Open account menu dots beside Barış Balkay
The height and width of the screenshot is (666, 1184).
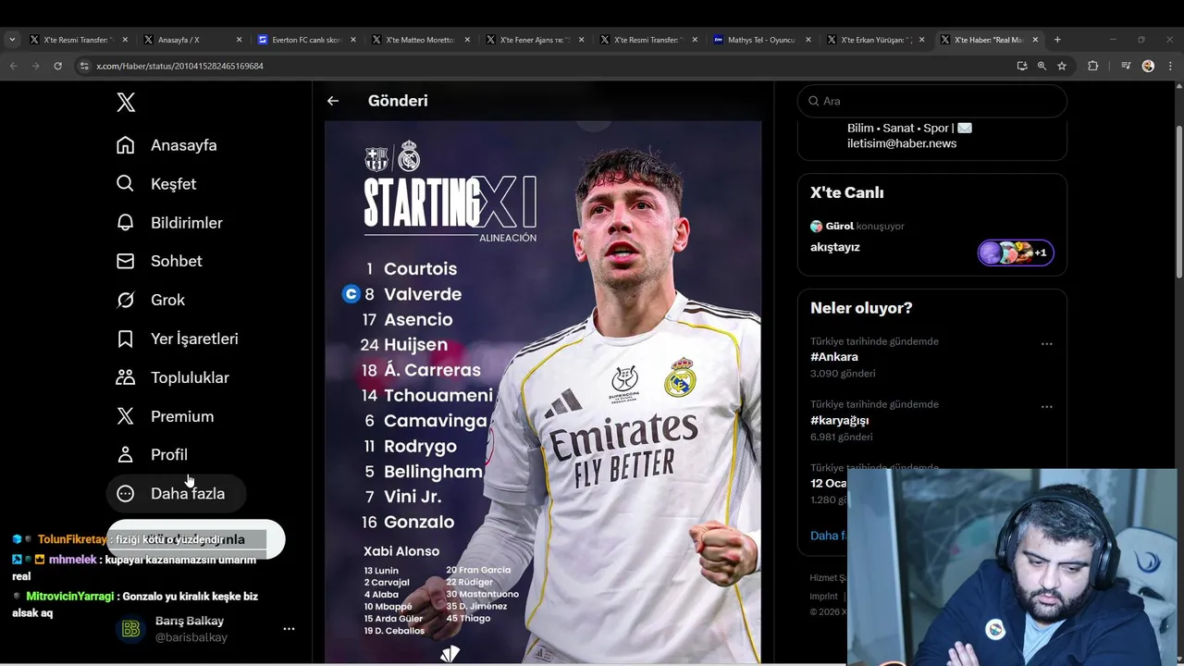click(x=289, y=629)
